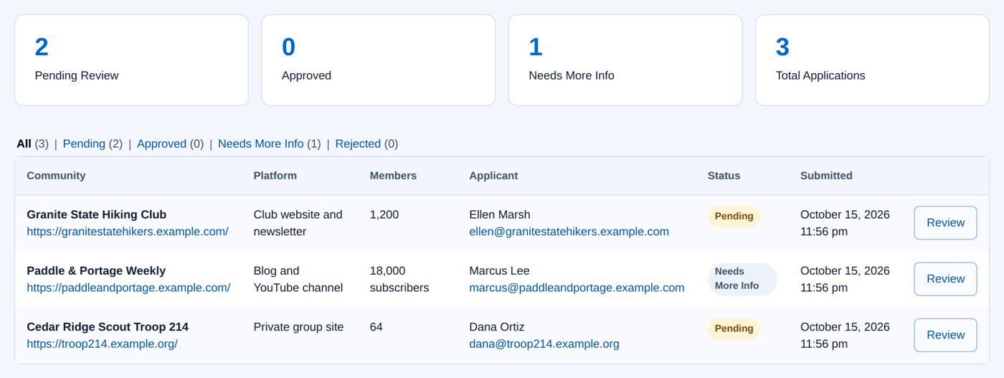
Task: Click the Platform column header
Action: [x=275, y=176]
